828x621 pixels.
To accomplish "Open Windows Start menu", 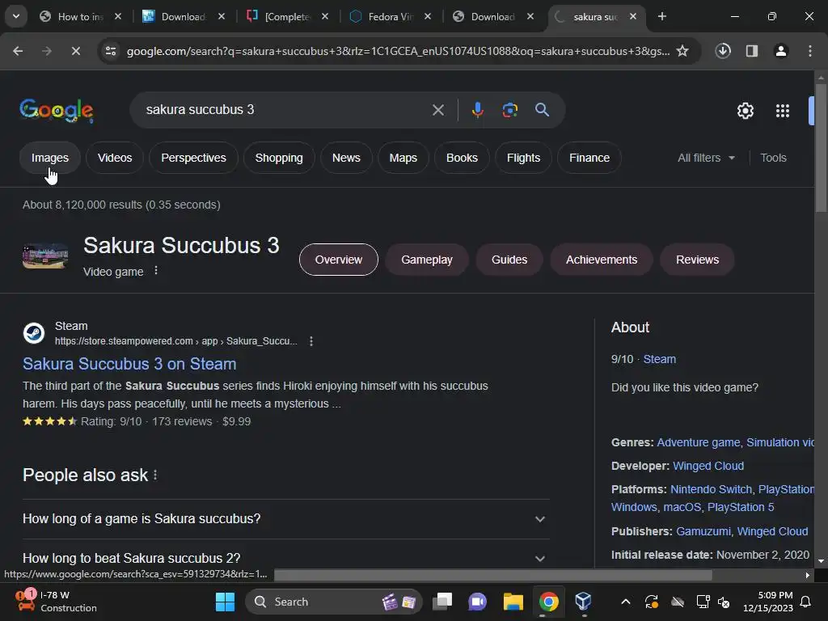I will pos(225,602).
